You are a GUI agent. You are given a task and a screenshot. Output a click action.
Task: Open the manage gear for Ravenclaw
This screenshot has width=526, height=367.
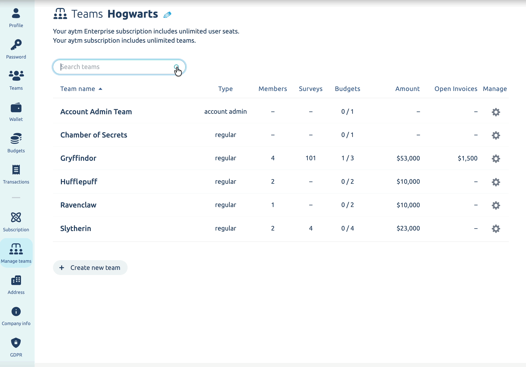pyautogui.click(x=496, y=205)
